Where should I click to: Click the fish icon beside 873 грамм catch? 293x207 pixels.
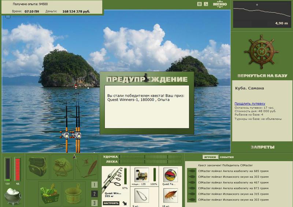pyautogui.click(x=192, y=188)
